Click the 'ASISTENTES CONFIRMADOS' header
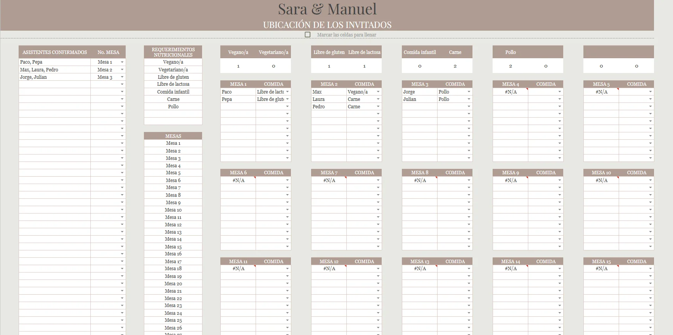The height and width of the screenshot is (335, 673). tap(55, 52)
